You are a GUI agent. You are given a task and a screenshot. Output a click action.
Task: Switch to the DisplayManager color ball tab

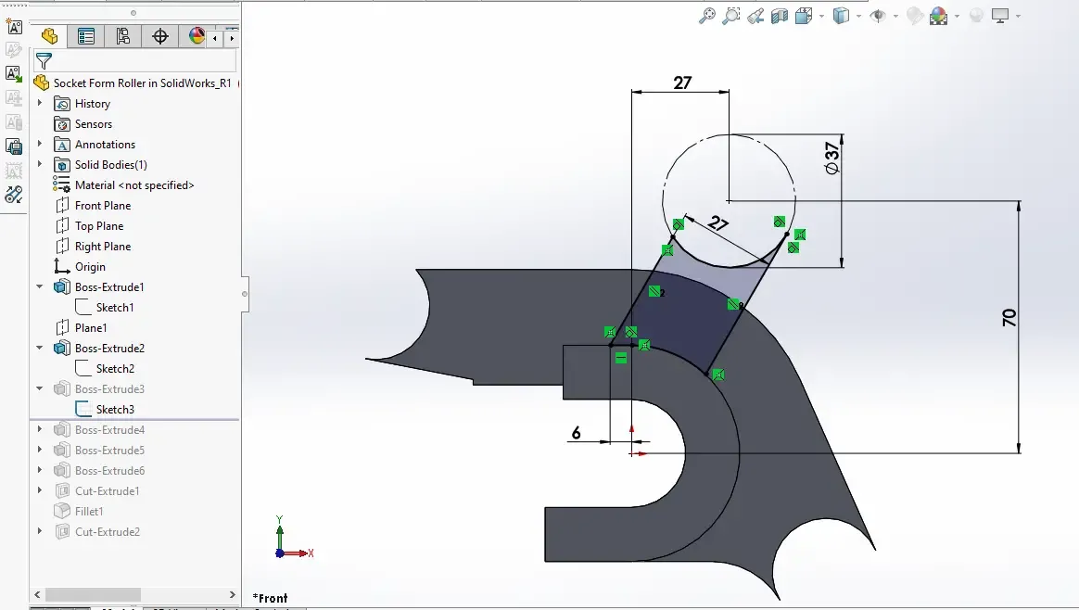tap(196, 36)
